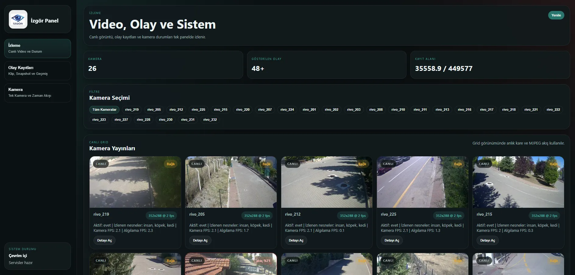Open Detayı Aç for the rivo_225 card
This screenshot has height=275, width=575.
pos(392,240)
